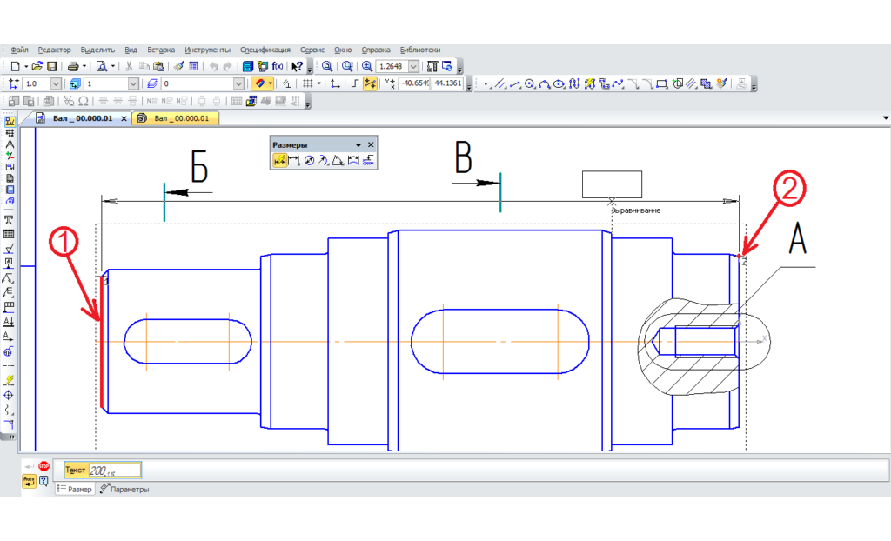
Task: Toggle the highlighted rounding mode button
Action: [370, 83]
